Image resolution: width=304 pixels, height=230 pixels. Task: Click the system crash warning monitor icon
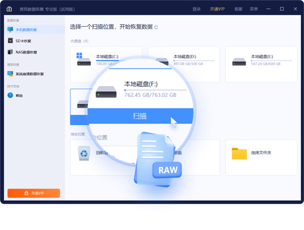point(10,73)
